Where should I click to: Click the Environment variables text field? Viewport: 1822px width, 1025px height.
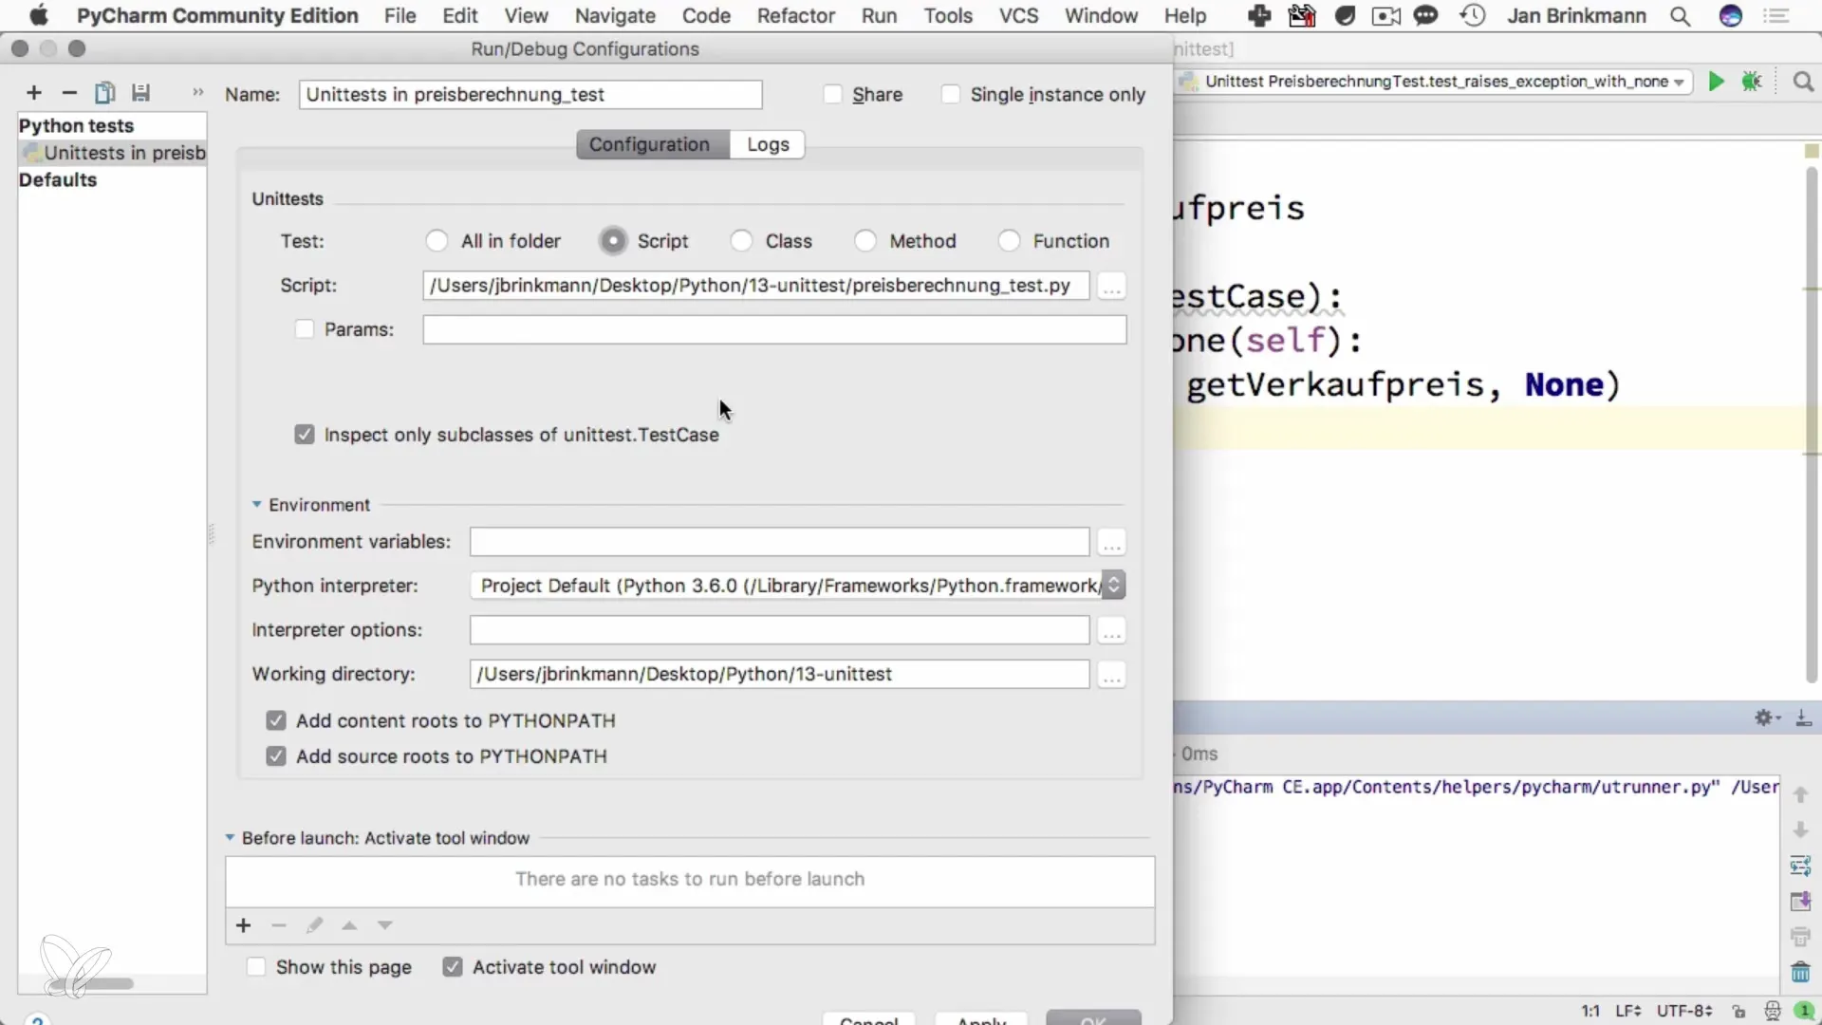click(x=779, y=542)
